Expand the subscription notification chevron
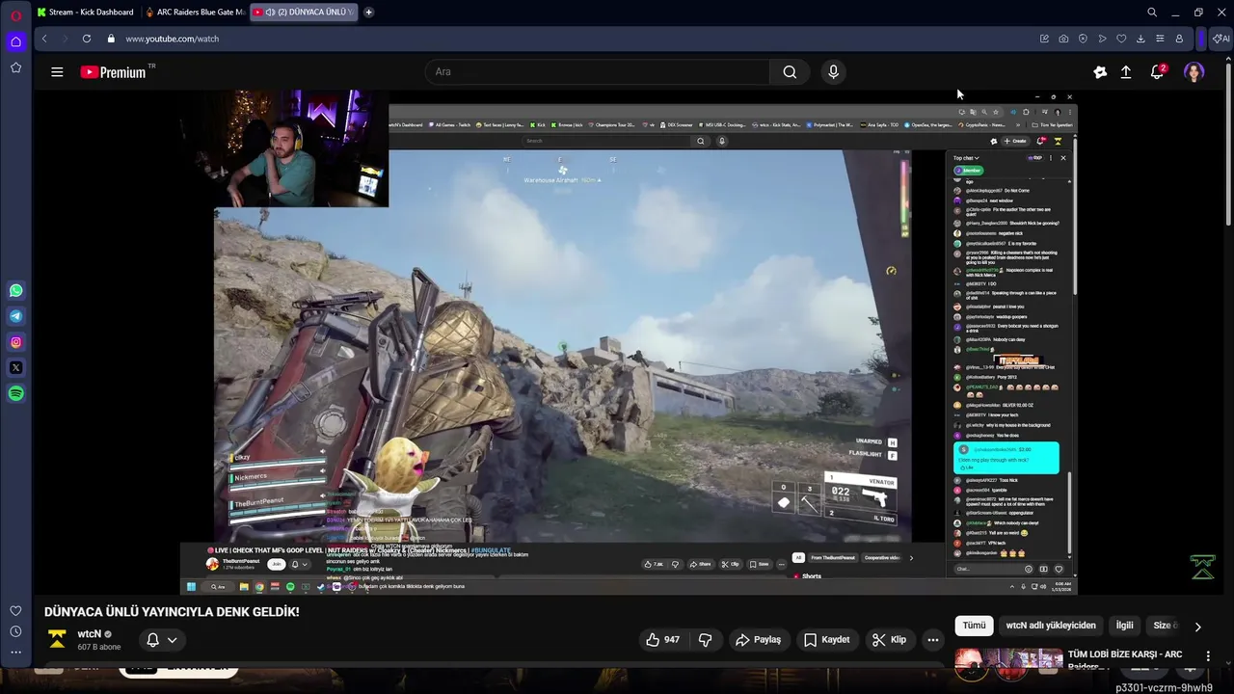 pos(173,639)
